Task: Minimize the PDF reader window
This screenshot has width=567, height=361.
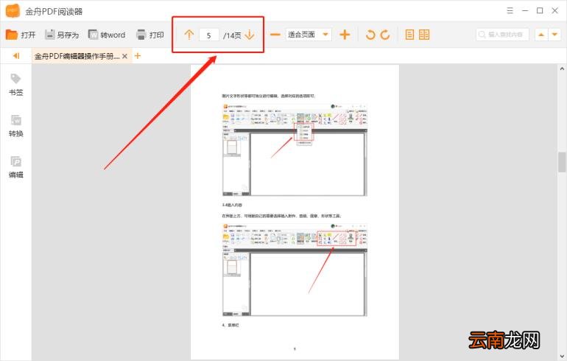Action: (525, 10)
